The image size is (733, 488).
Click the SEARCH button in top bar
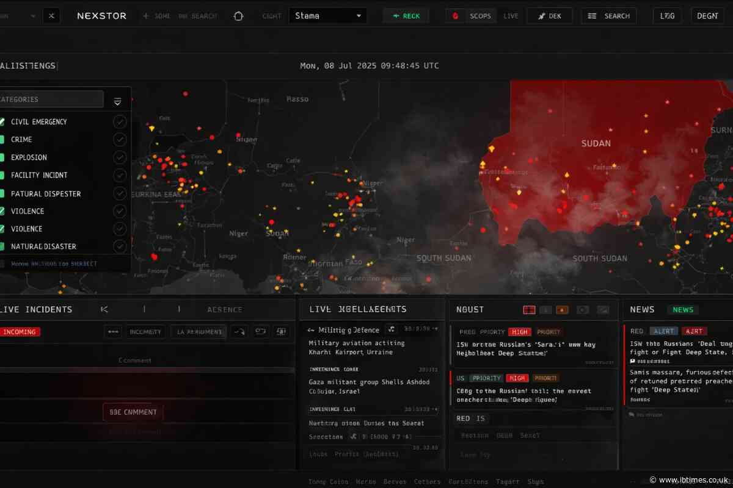tap(608, 16)
